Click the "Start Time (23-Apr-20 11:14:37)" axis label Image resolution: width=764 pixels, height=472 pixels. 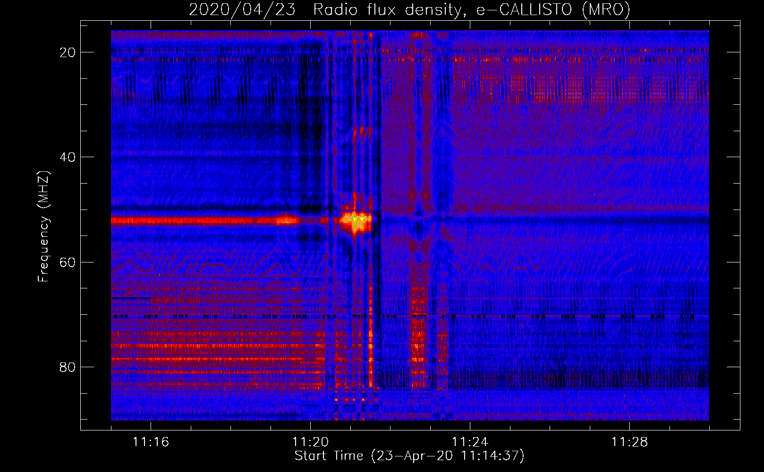click(409, 456)
